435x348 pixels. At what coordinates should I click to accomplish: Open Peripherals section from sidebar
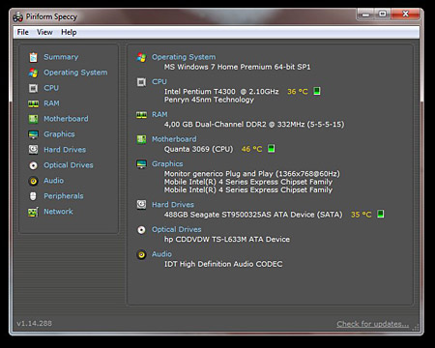coord(64,196)
